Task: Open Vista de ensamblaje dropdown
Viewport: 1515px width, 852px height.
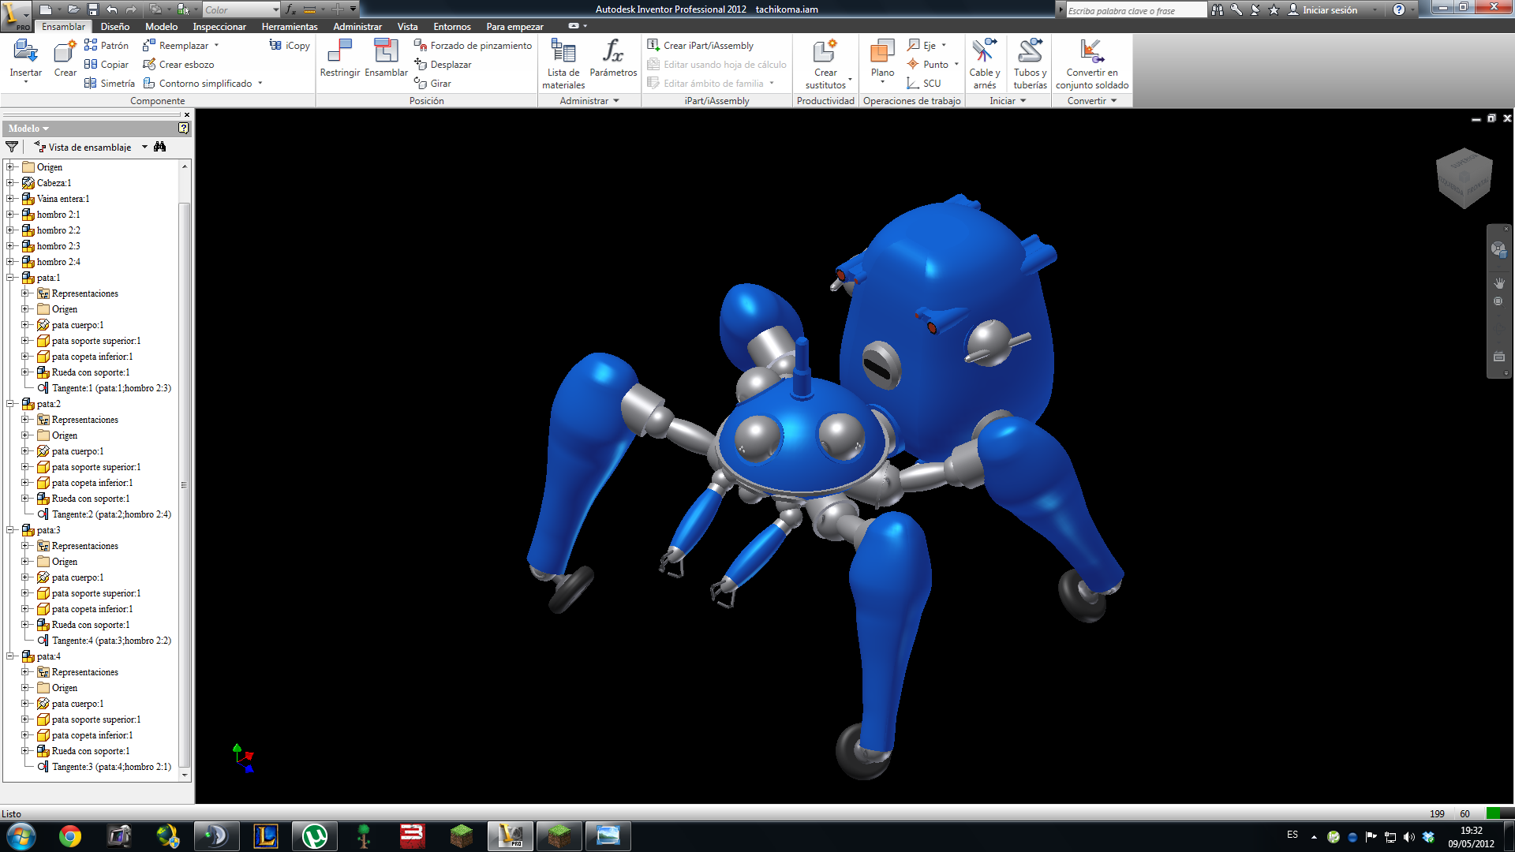Action: 144,147
